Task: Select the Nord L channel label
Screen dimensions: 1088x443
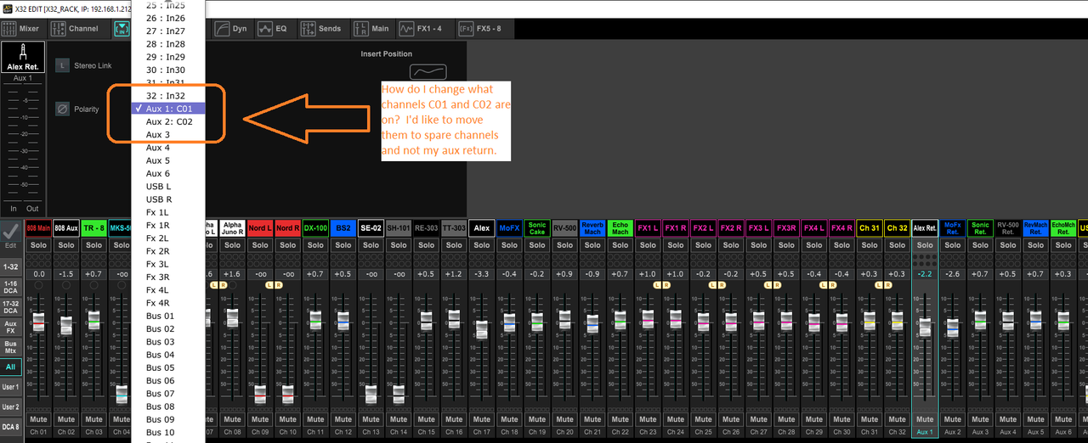Action: [x=260, y=228]
